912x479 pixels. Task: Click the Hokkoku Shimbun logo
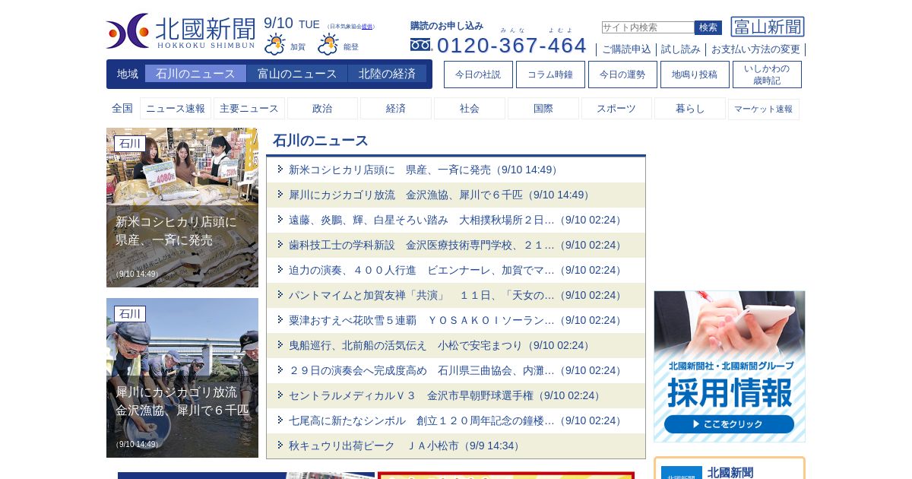click(181, 31)
